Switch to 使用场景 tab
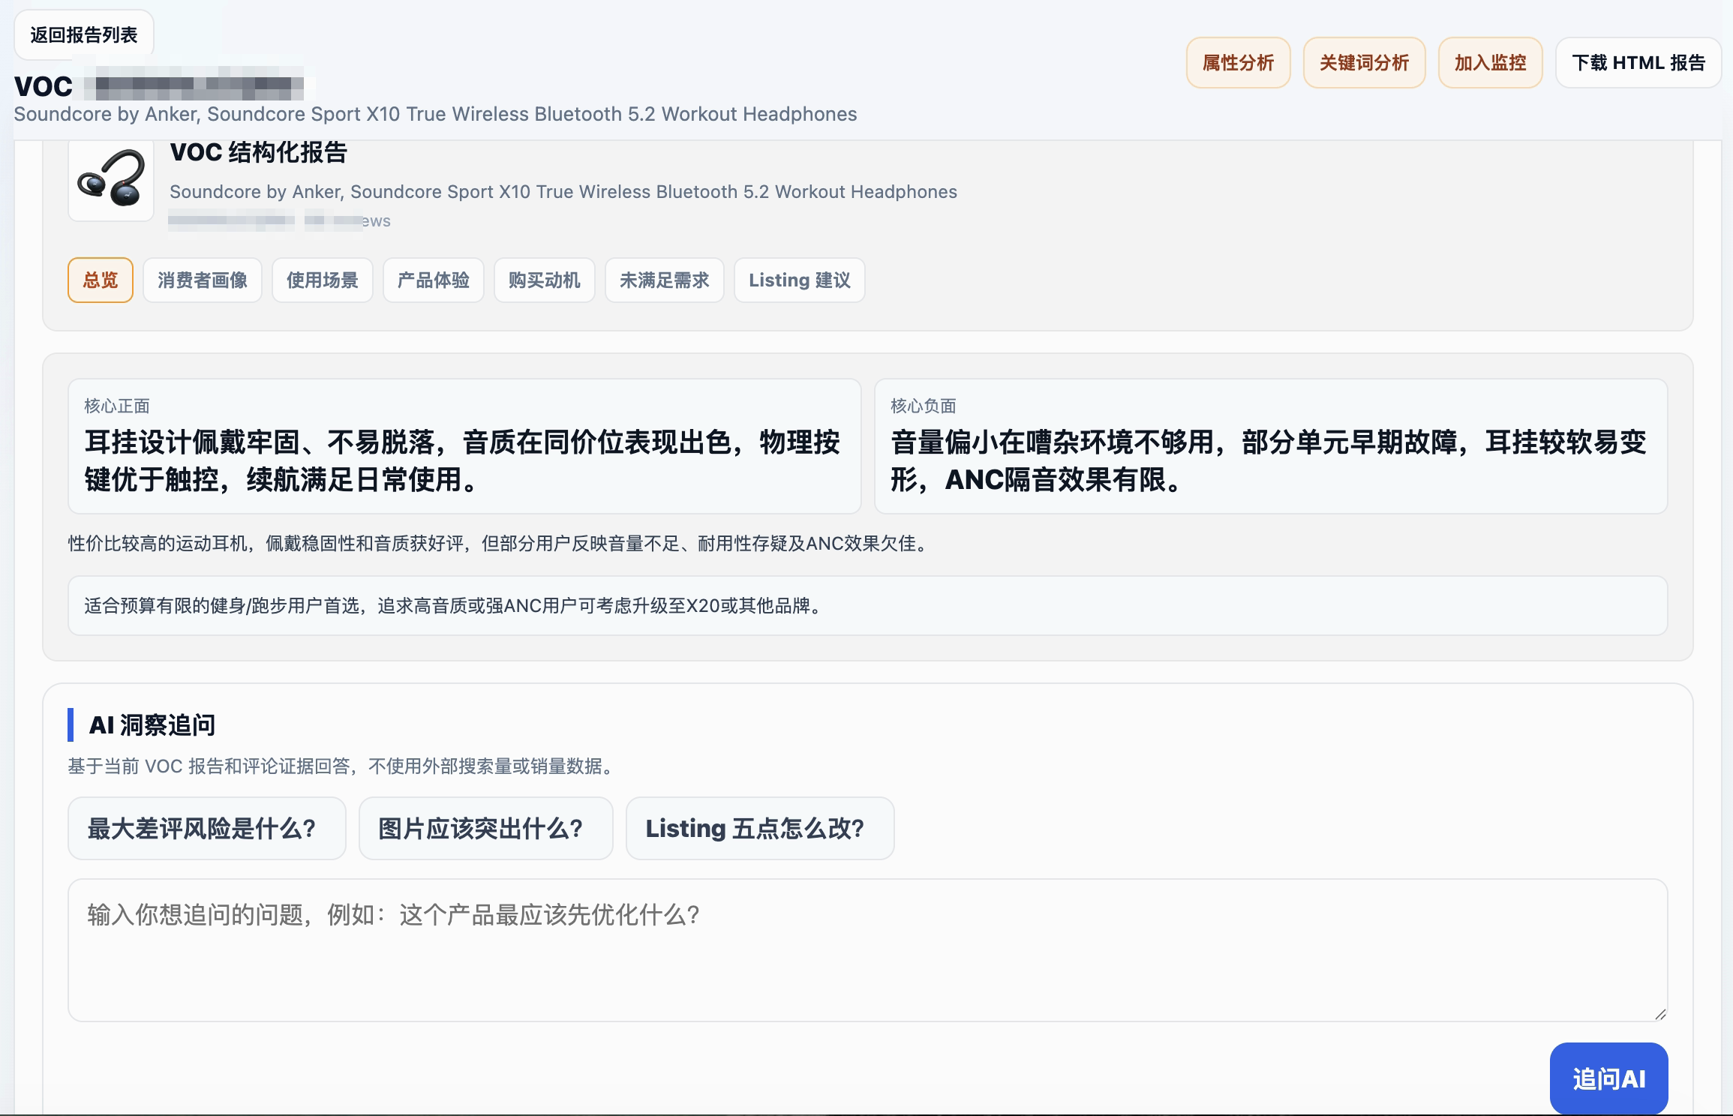Screen dimensions: 1733x1116 [323, 280]
